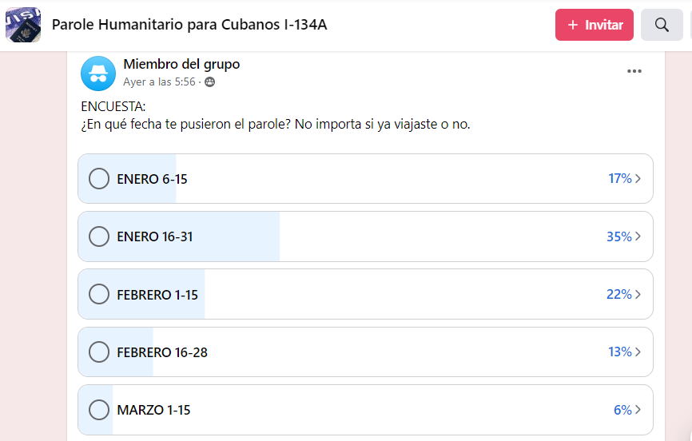The image size is (692, 441).
Task: Click the anonymous group member avatar
Action: tap(98, 73)
